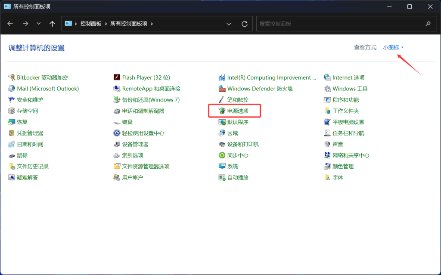Expand the chevron after 控制面板 breadcrumb

click(x=106, y=24)
